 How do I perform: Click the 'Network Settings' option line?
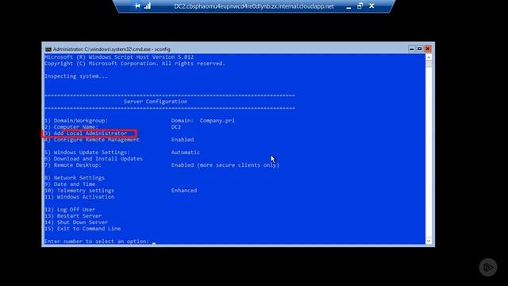click(75, 178)
